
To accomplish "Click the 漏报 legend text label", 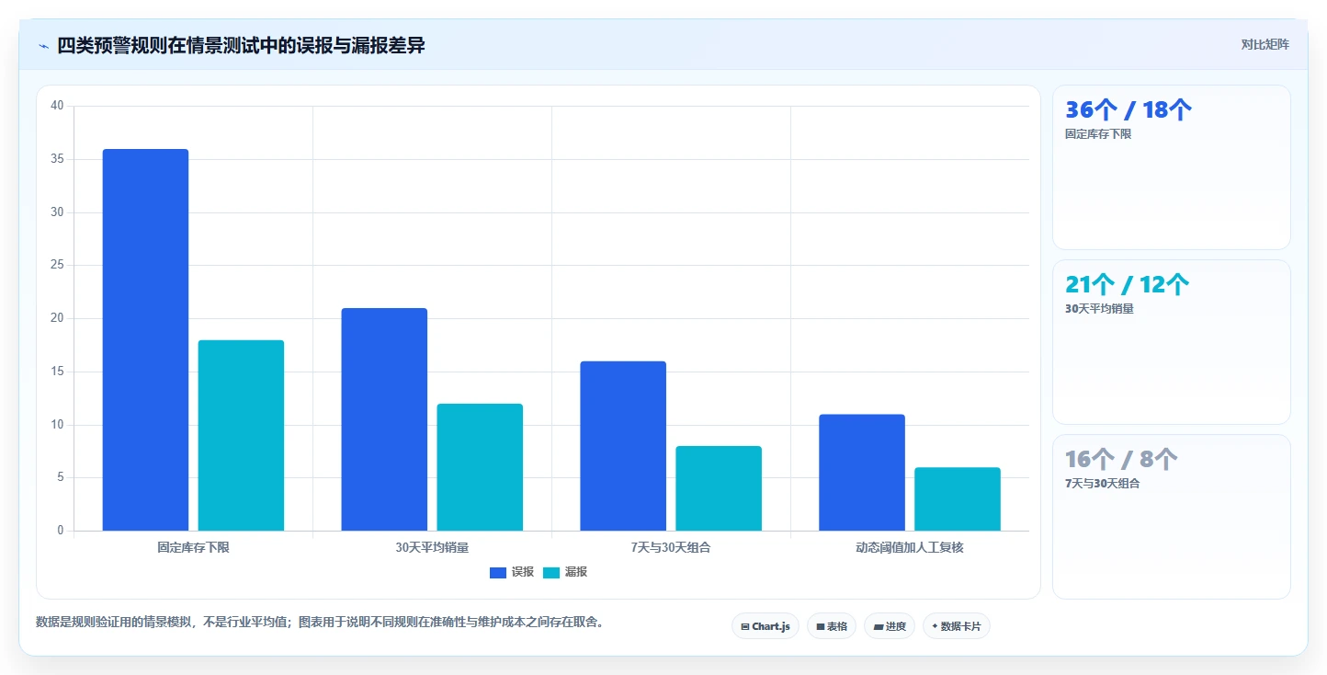I will pyautogui.click(x=576, y=572).
